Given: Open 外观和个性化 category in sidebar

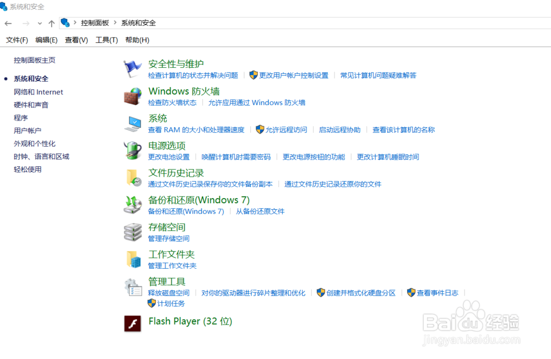Looking at the screenshot, I should click(x=34, y=144).
